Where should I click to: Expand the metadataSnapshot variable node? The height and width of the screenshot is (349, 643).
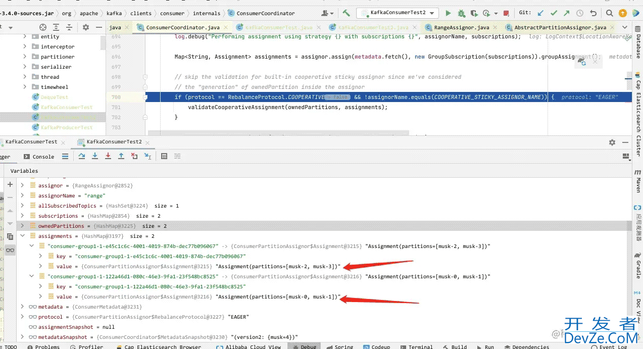coord(22,337)
